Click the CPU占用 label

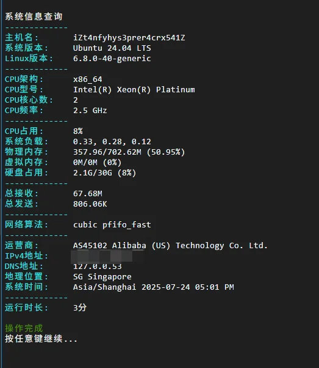tap(24, 131)
